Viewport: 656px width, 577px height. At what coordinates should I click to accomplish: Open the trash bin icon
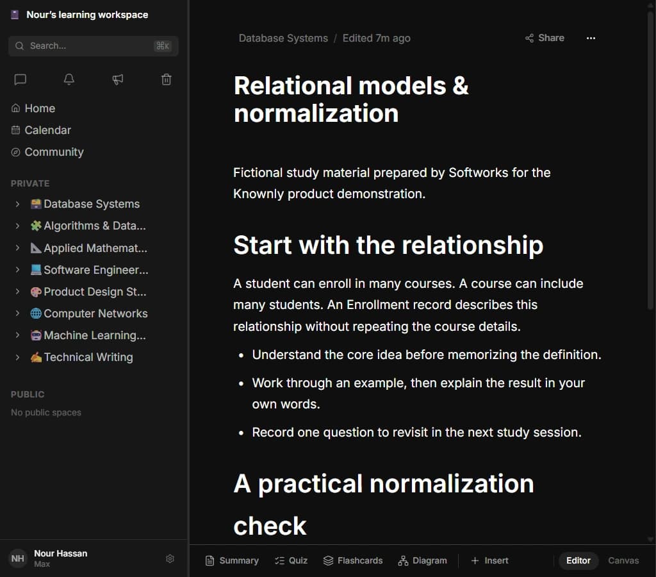pos(167,79)
